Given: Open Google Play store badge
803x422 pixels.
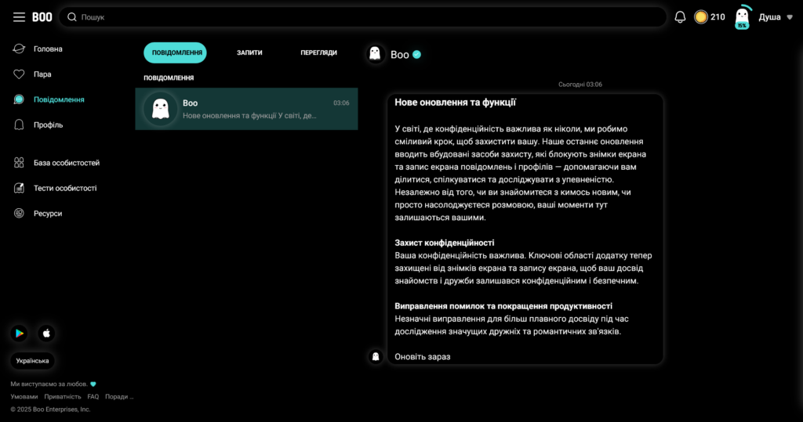Looking at the screenshot, I should click(20, 334).
